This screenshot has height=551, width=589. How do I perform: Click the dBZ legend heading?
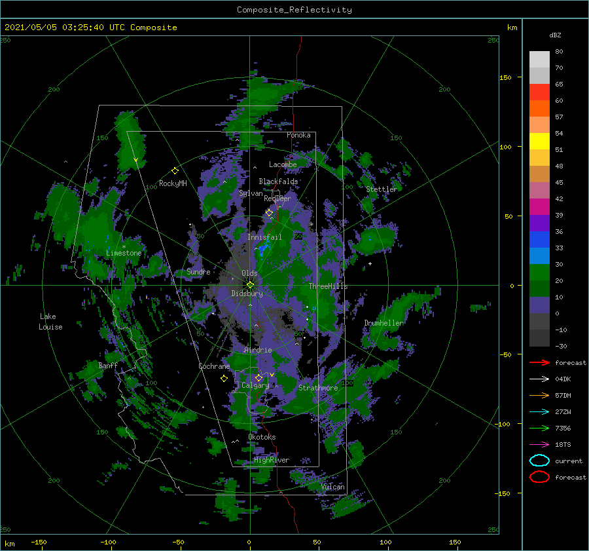click(555, 35)
